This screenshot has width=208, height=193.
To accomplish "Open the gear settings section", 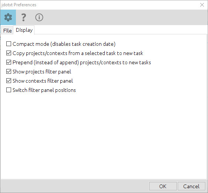I will (8, 17).
